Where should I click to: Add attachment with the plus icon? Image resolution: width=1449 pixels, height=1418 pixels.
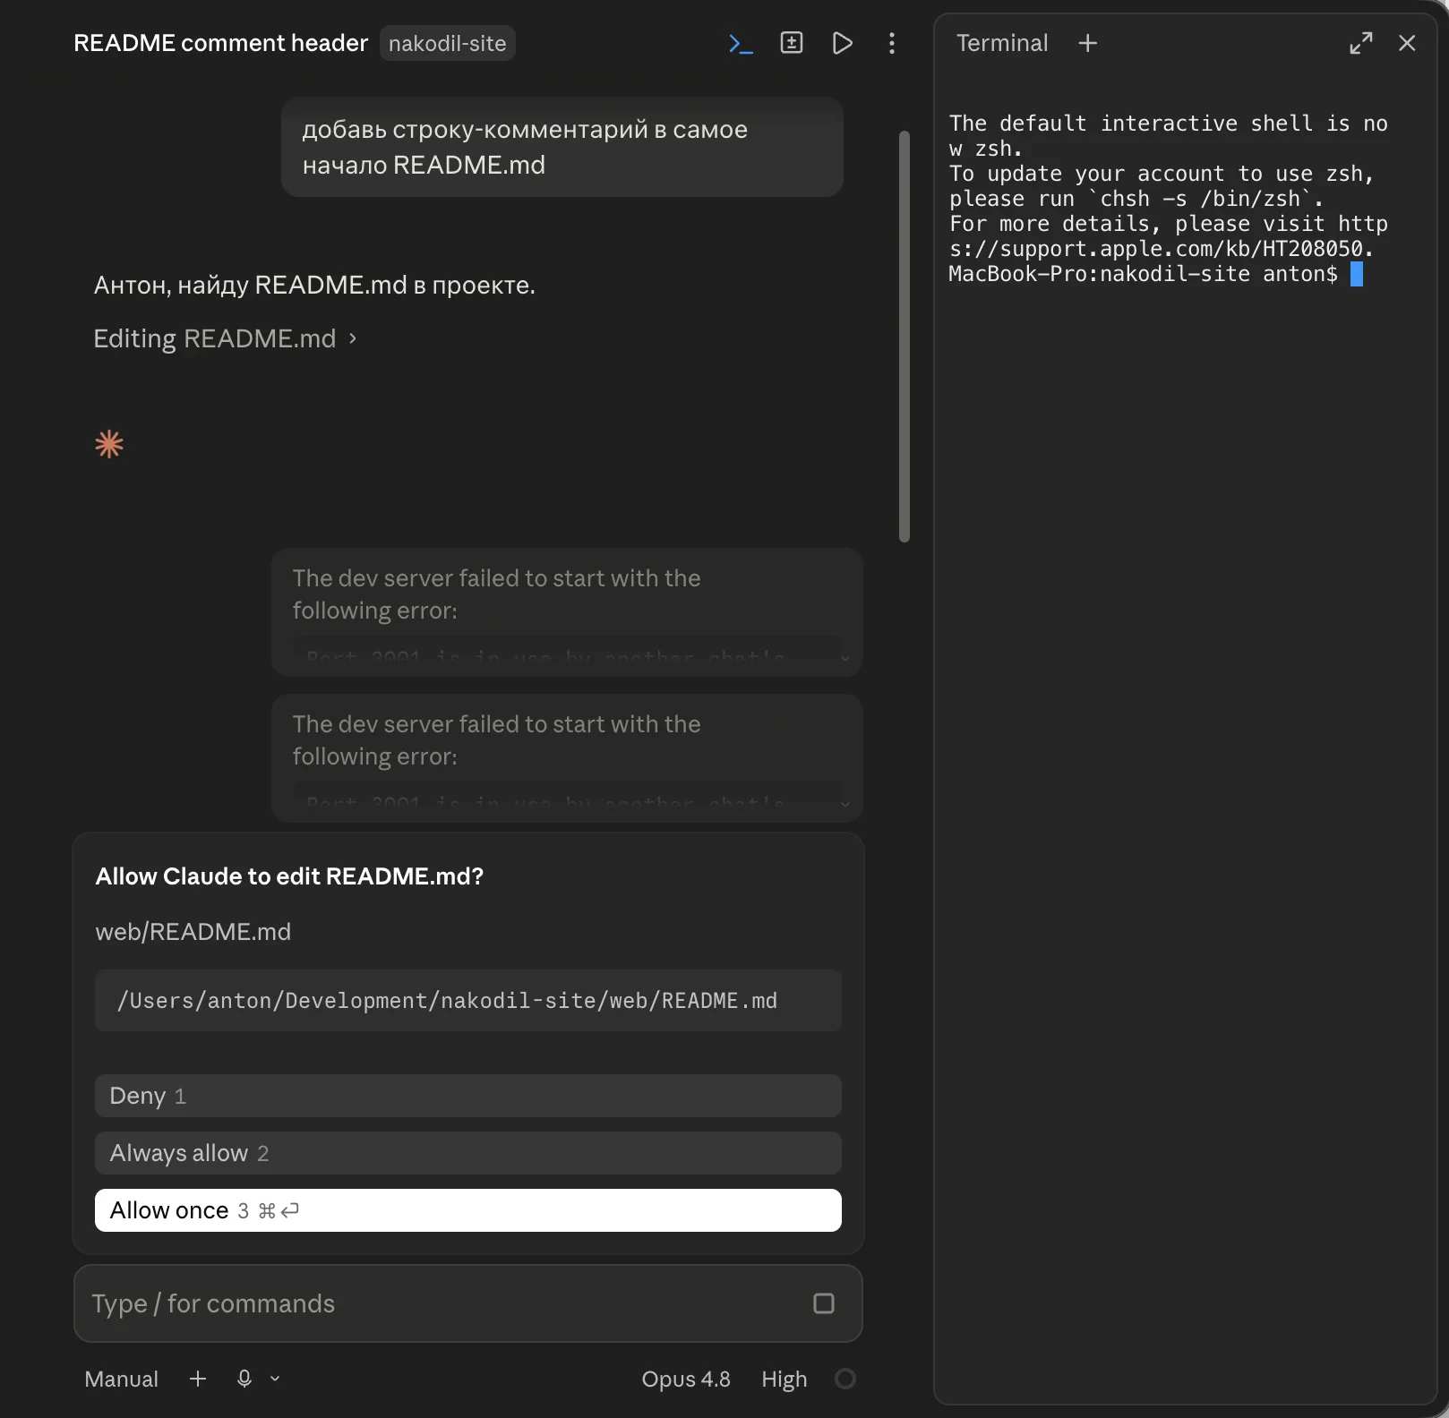pos(198,1379)
